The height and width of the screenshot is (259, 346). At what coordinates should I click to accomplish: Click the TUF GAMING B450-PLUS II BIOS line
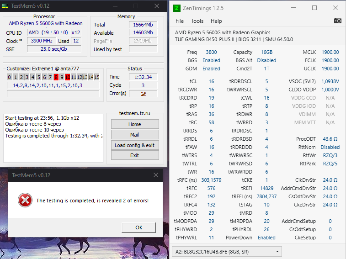point(234,39)
